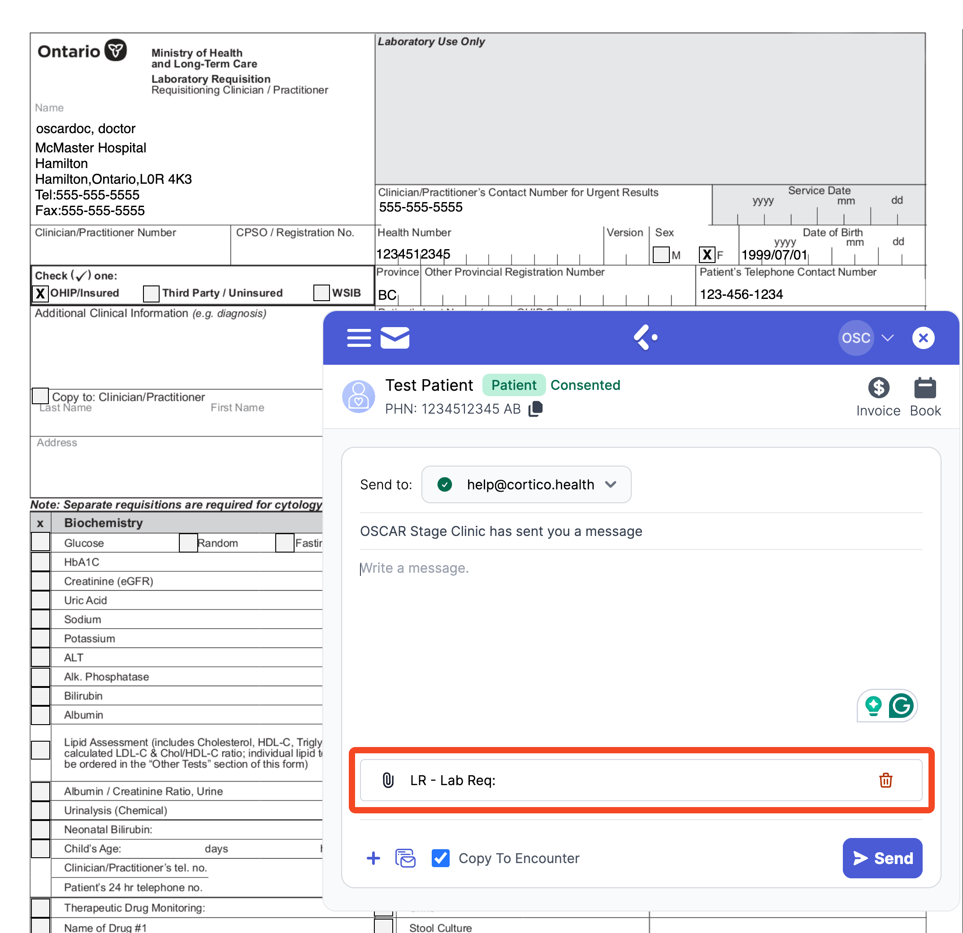Check the Third Party / Uninsured box
The height and width of the screenshot is (933, 963).
click(151, 293)
